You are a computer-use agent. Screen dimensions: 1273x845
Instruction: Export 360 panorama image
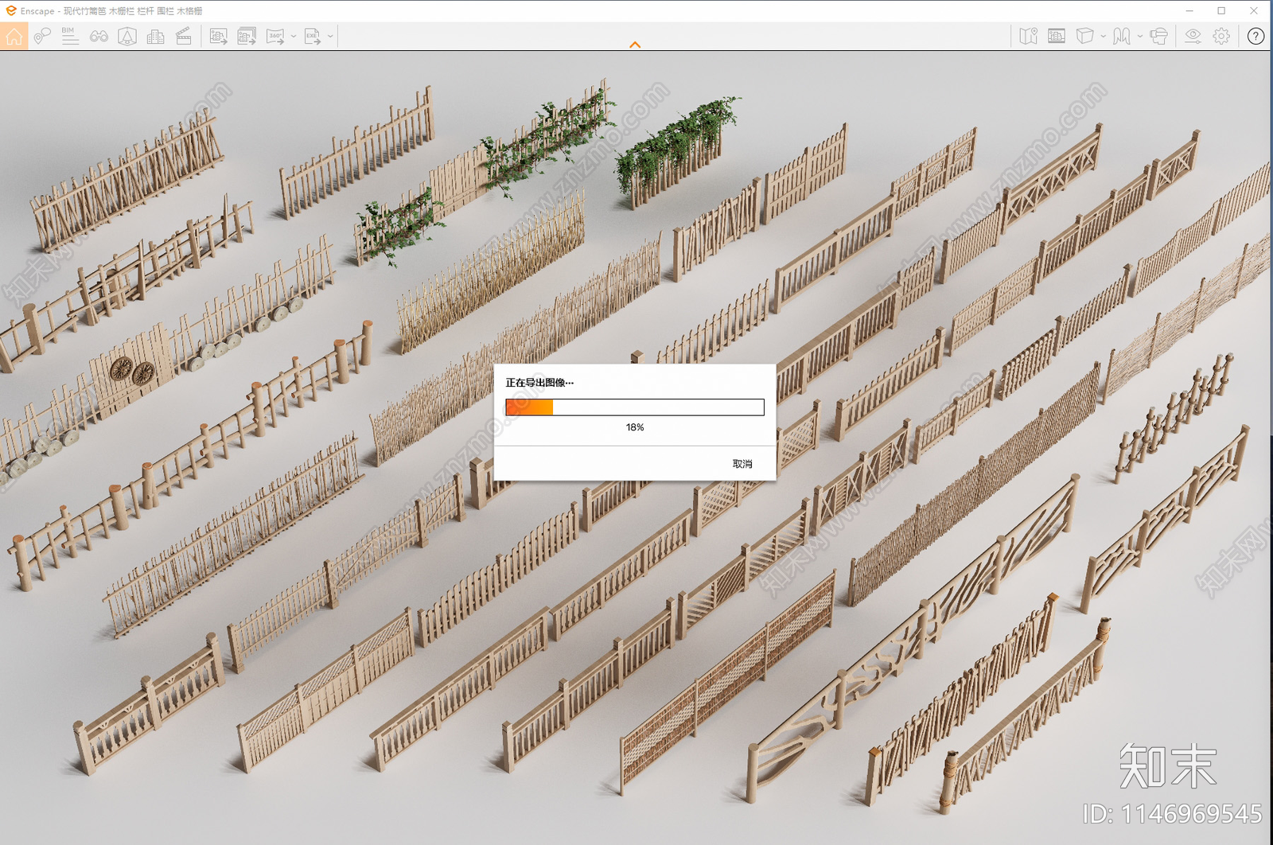[x=275, y=36]
